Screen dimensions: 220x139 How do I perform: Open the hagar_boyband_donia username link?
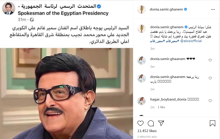pos(168,99)
